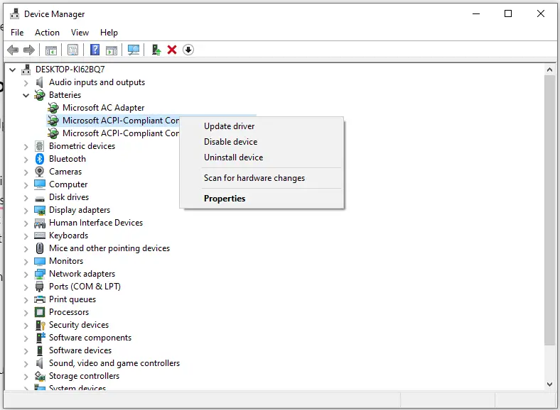The image size is (560, 410).
Task: Open the Action menu
Action: point(47,33)
